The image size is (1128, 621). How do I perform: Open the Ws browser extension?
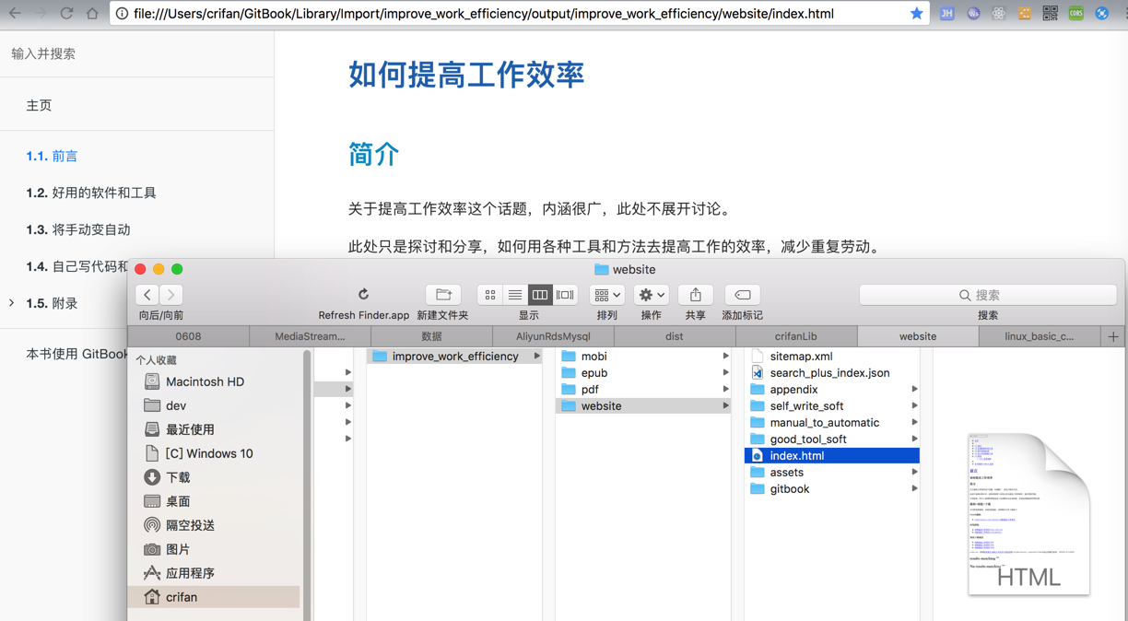coord(973,13)
